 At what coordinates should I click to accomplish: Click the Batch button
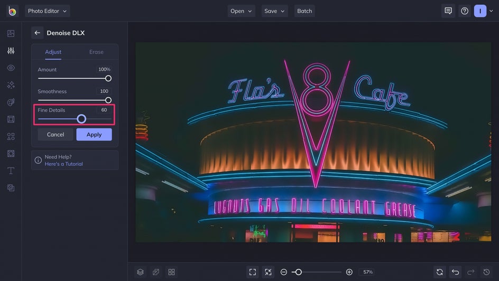[x=304, y=11]
